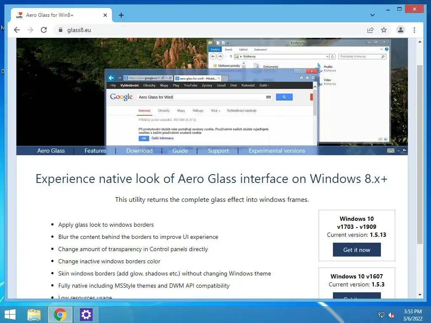Open Chrome's three-dot menu

(414, 30)
